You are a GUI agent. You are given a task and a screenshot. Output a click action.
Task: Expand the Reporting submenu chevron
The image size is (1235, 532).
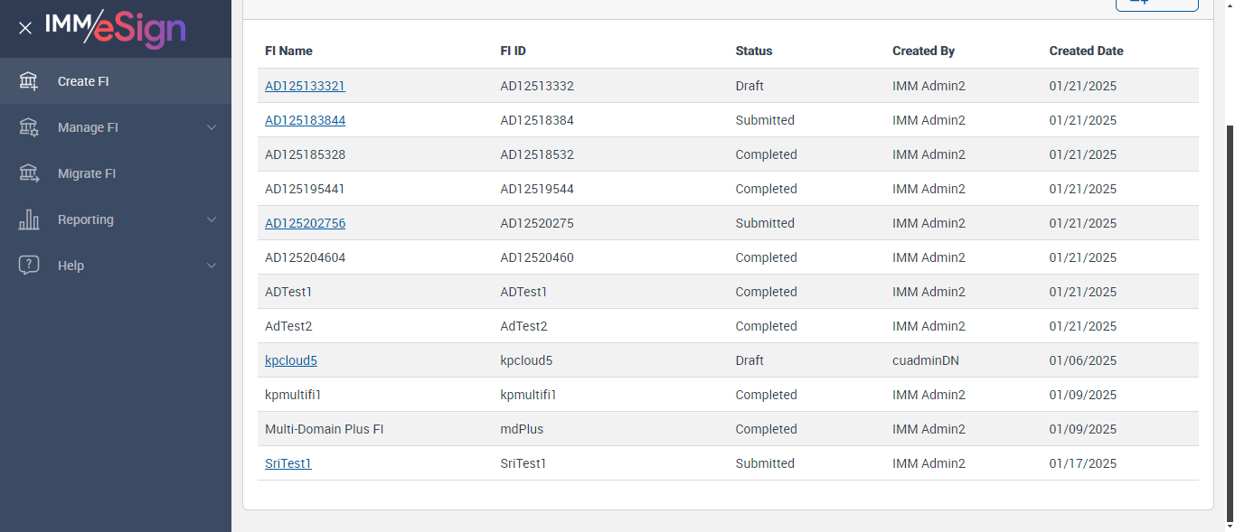[212, 219]
